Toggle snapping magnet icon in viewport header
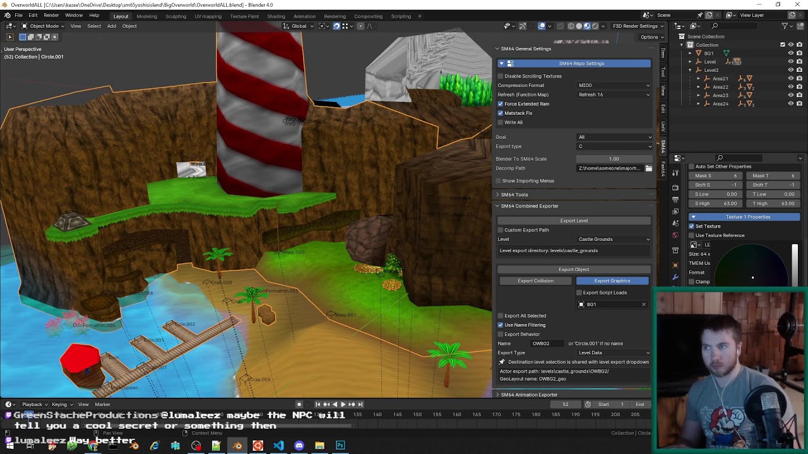The width and height of the screenshot is (808, 454). pyautogui.click(x=336, y=26)
